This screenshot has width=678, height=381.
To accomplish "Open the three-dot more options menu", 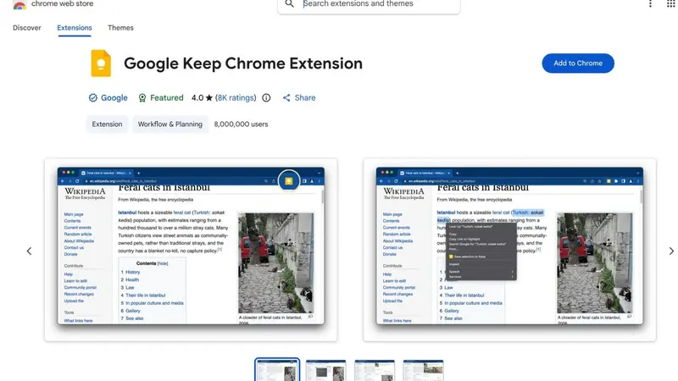I will point(650,4).
